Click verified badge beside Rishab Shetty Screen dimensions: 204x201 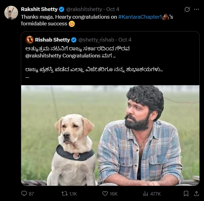click(x=74, y=40)
